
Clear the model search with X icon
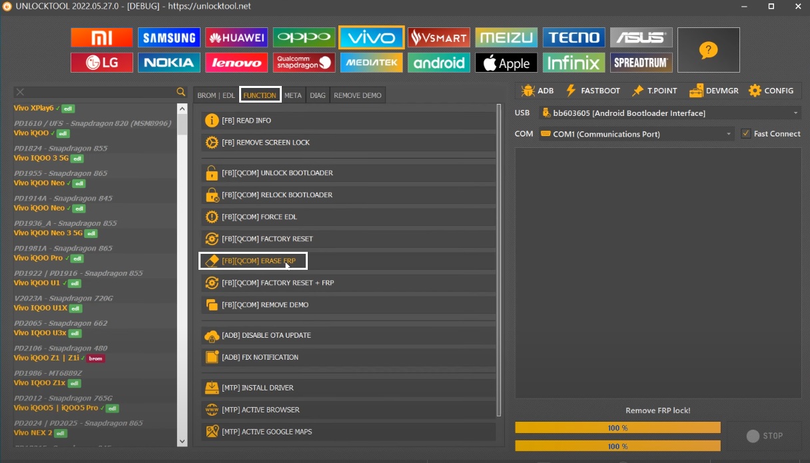point(20,92)
